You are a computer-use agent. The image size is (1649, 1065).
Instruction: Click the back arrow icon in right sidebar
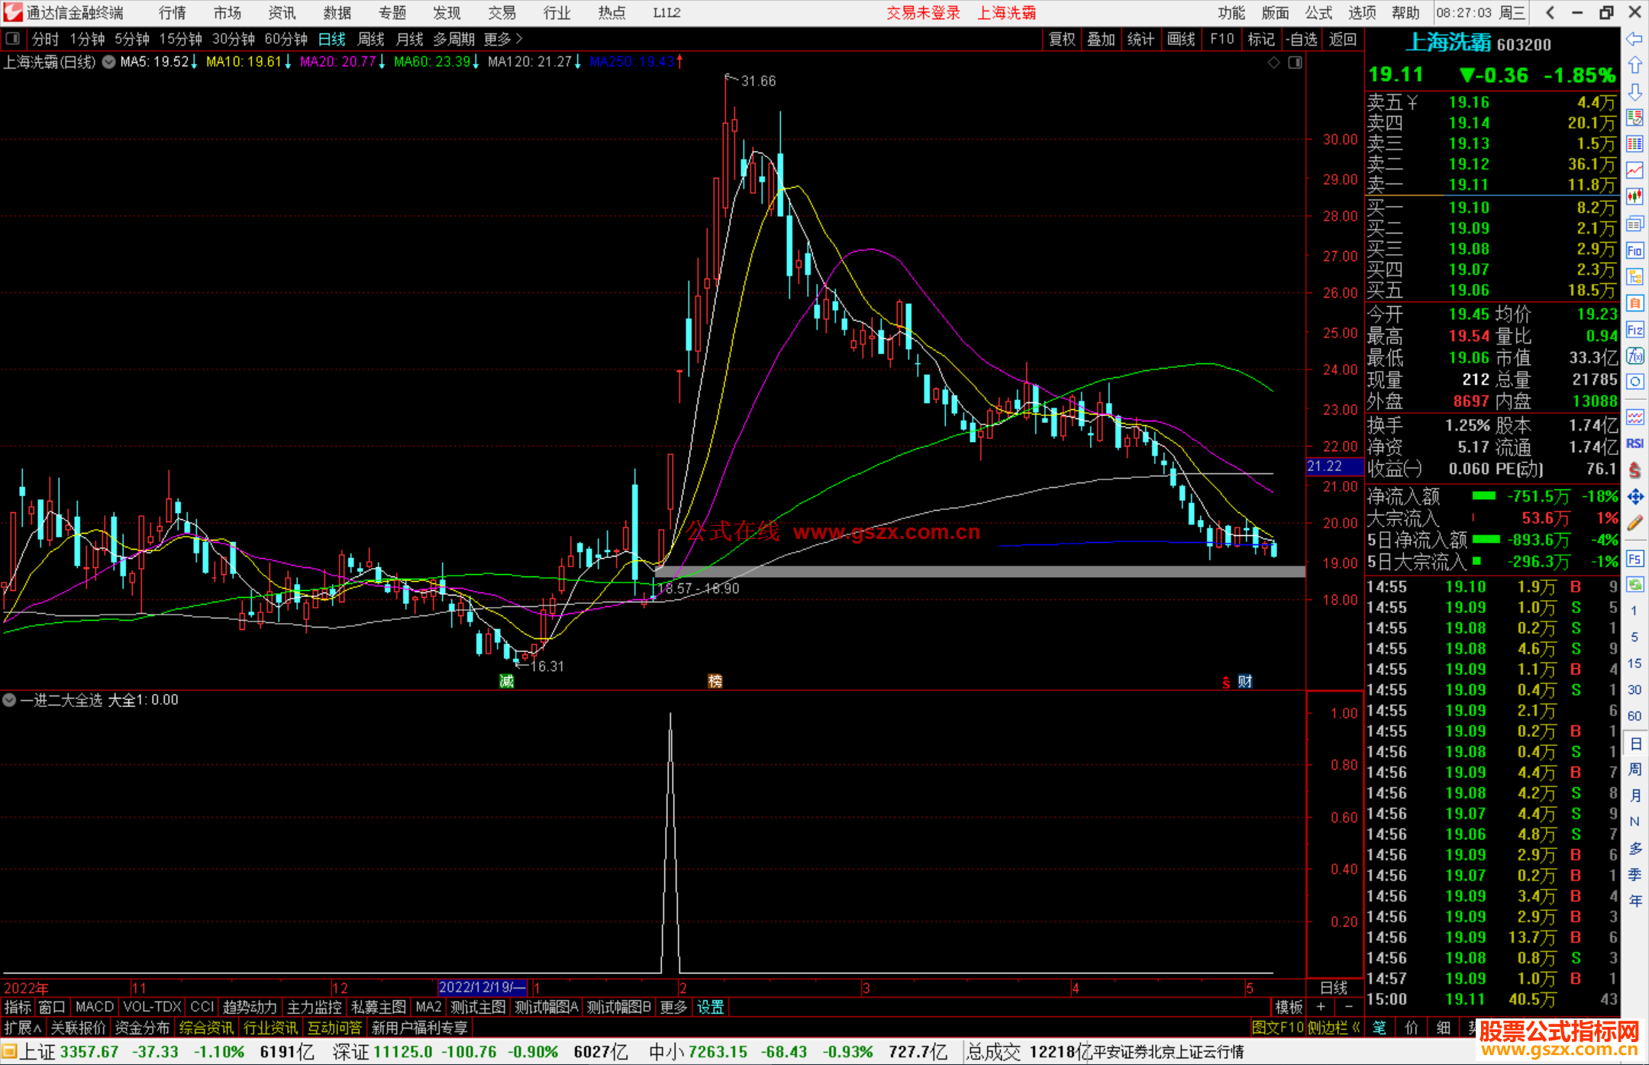point(1634,39)
